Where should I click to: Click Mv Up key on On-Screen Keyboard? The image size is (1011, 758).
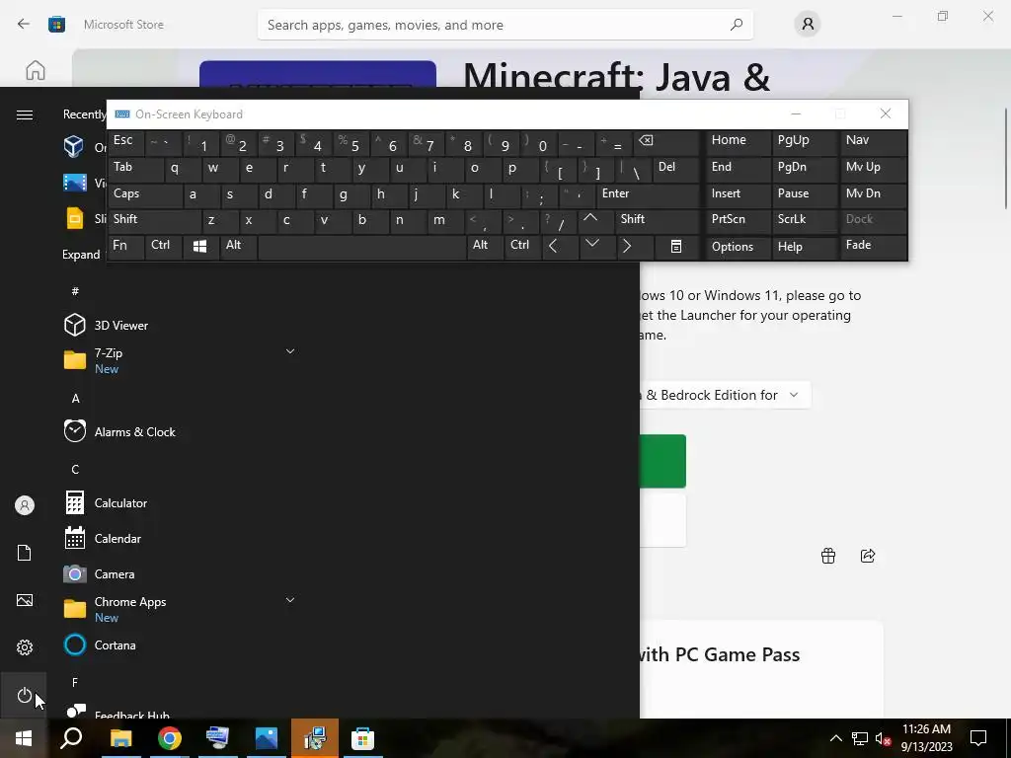pyautogui.click(x=873, y=168)
